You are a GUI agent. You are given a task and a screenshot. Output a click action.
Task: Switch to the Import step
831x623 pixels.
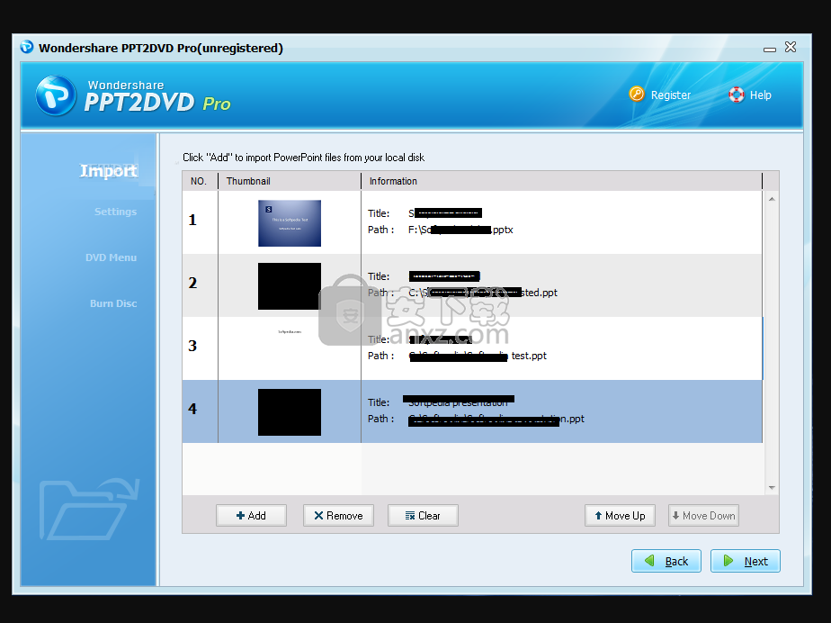click(108, 170)
